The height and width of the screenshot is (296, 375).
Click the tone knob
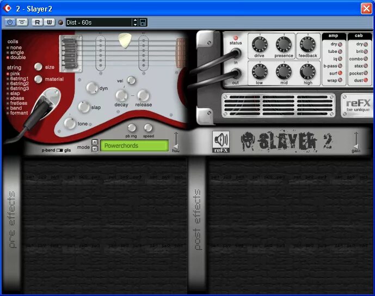click(70, 123)
